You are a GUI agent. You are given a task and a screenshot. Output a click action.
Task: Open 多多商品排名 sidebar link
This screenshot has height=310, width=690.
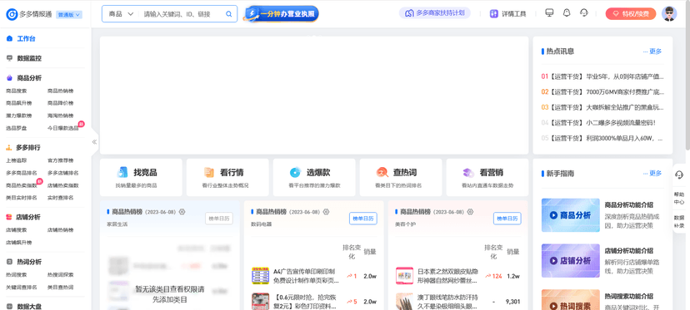coord(21,173)
